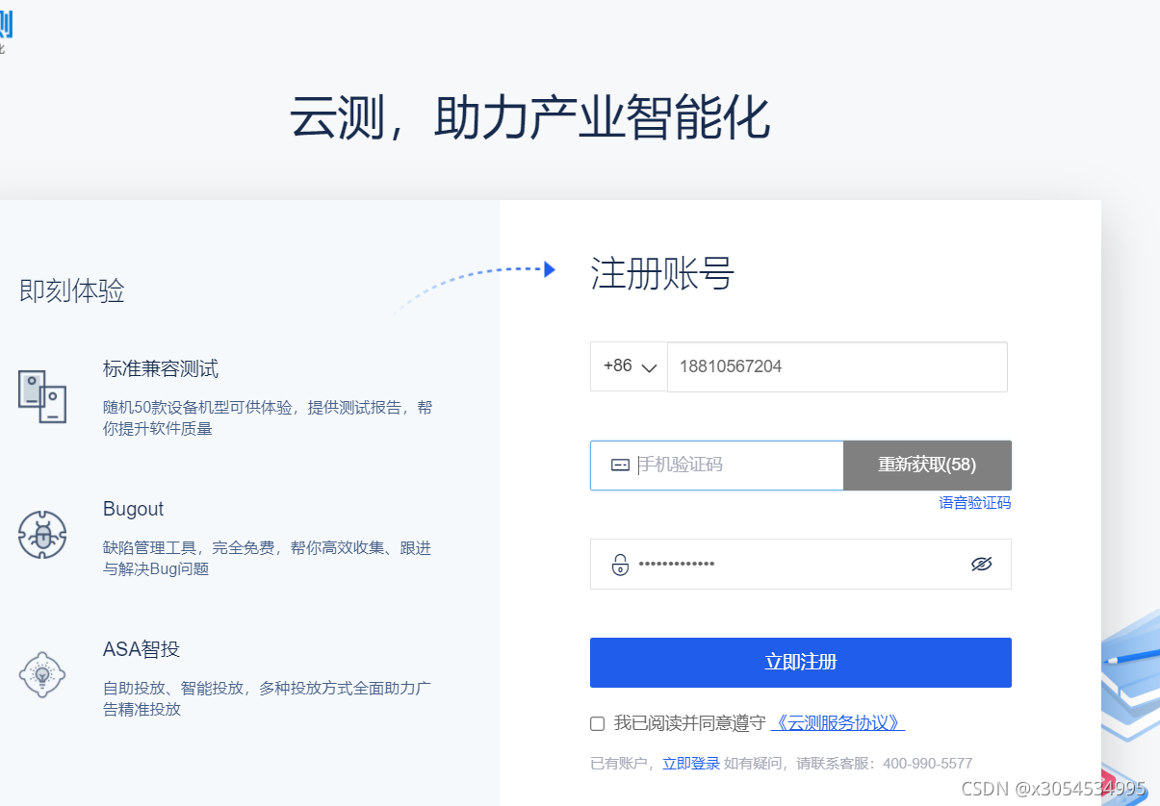Screen dimensions: 1160x806
Task: Click the standard compatibility test device icon
Action: pos(42,396)
